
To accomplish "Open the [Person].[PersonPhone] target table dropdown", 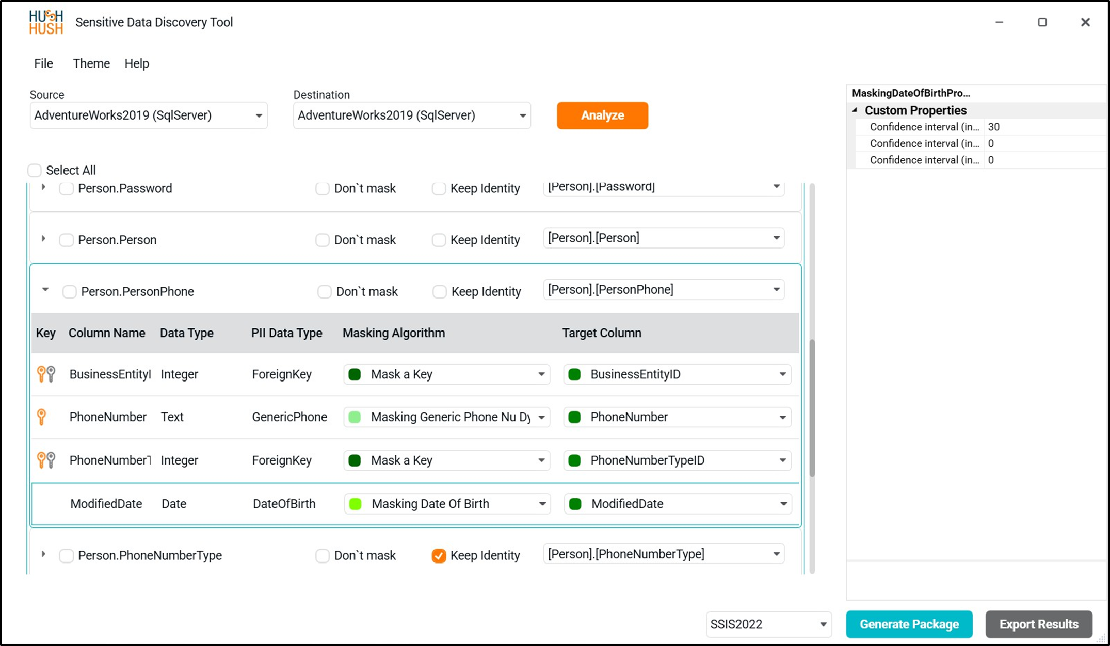I will pyautogui.click(x=664, y=290).
